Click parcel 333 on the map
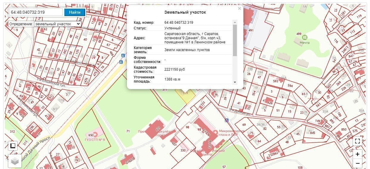 point(203,104)
